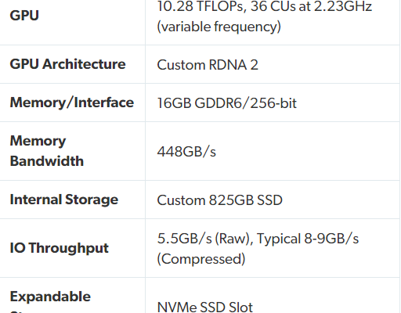Click the Memory Bandwidth label

coord(47,151)
